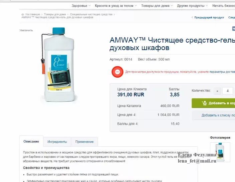
Task: Expand Красота и уход за телом dropdown
Action: tap(116, 6)
